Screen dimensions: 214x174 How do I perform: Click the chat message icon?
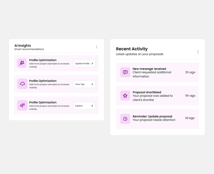(x=125, y=72)
